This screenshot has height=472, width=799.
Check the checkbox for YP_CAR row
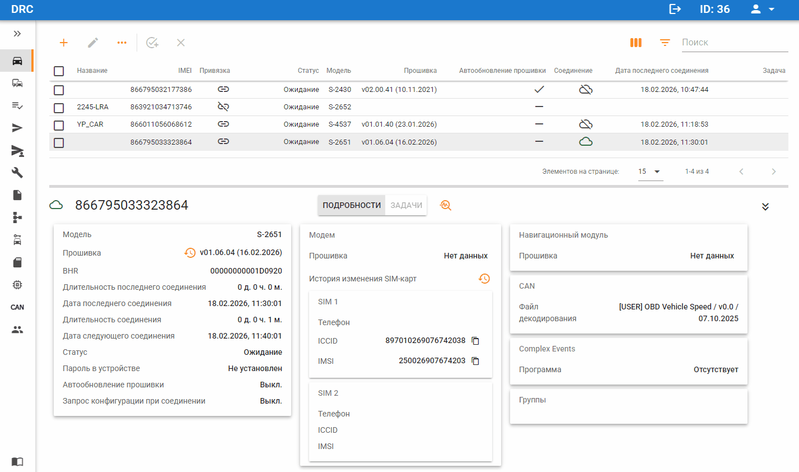pyautogui.click(x=59, y=124)
